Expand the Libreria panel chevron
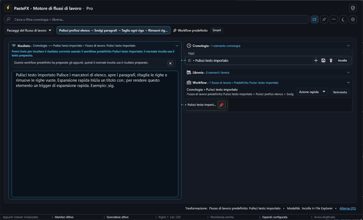 click(348, 72)
